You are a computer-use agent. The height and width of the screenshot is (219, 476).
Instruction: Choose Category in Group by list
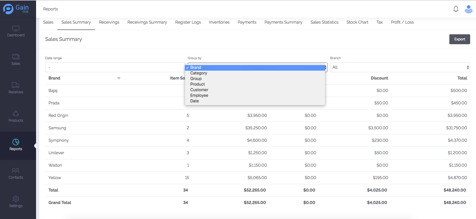(199, 73)
